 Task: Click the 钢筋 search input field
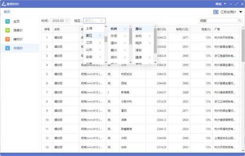point(218,21)
